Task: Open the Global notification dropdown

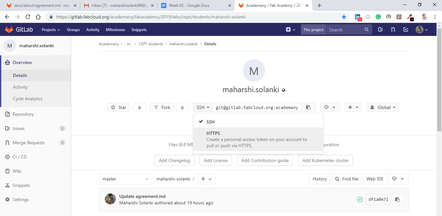Action: click(x=382, y=107)
